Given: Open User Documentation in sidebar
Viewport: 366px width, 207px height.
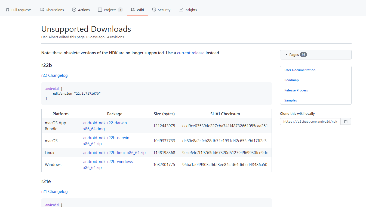Looking at the screenshot, I should 300,70.
